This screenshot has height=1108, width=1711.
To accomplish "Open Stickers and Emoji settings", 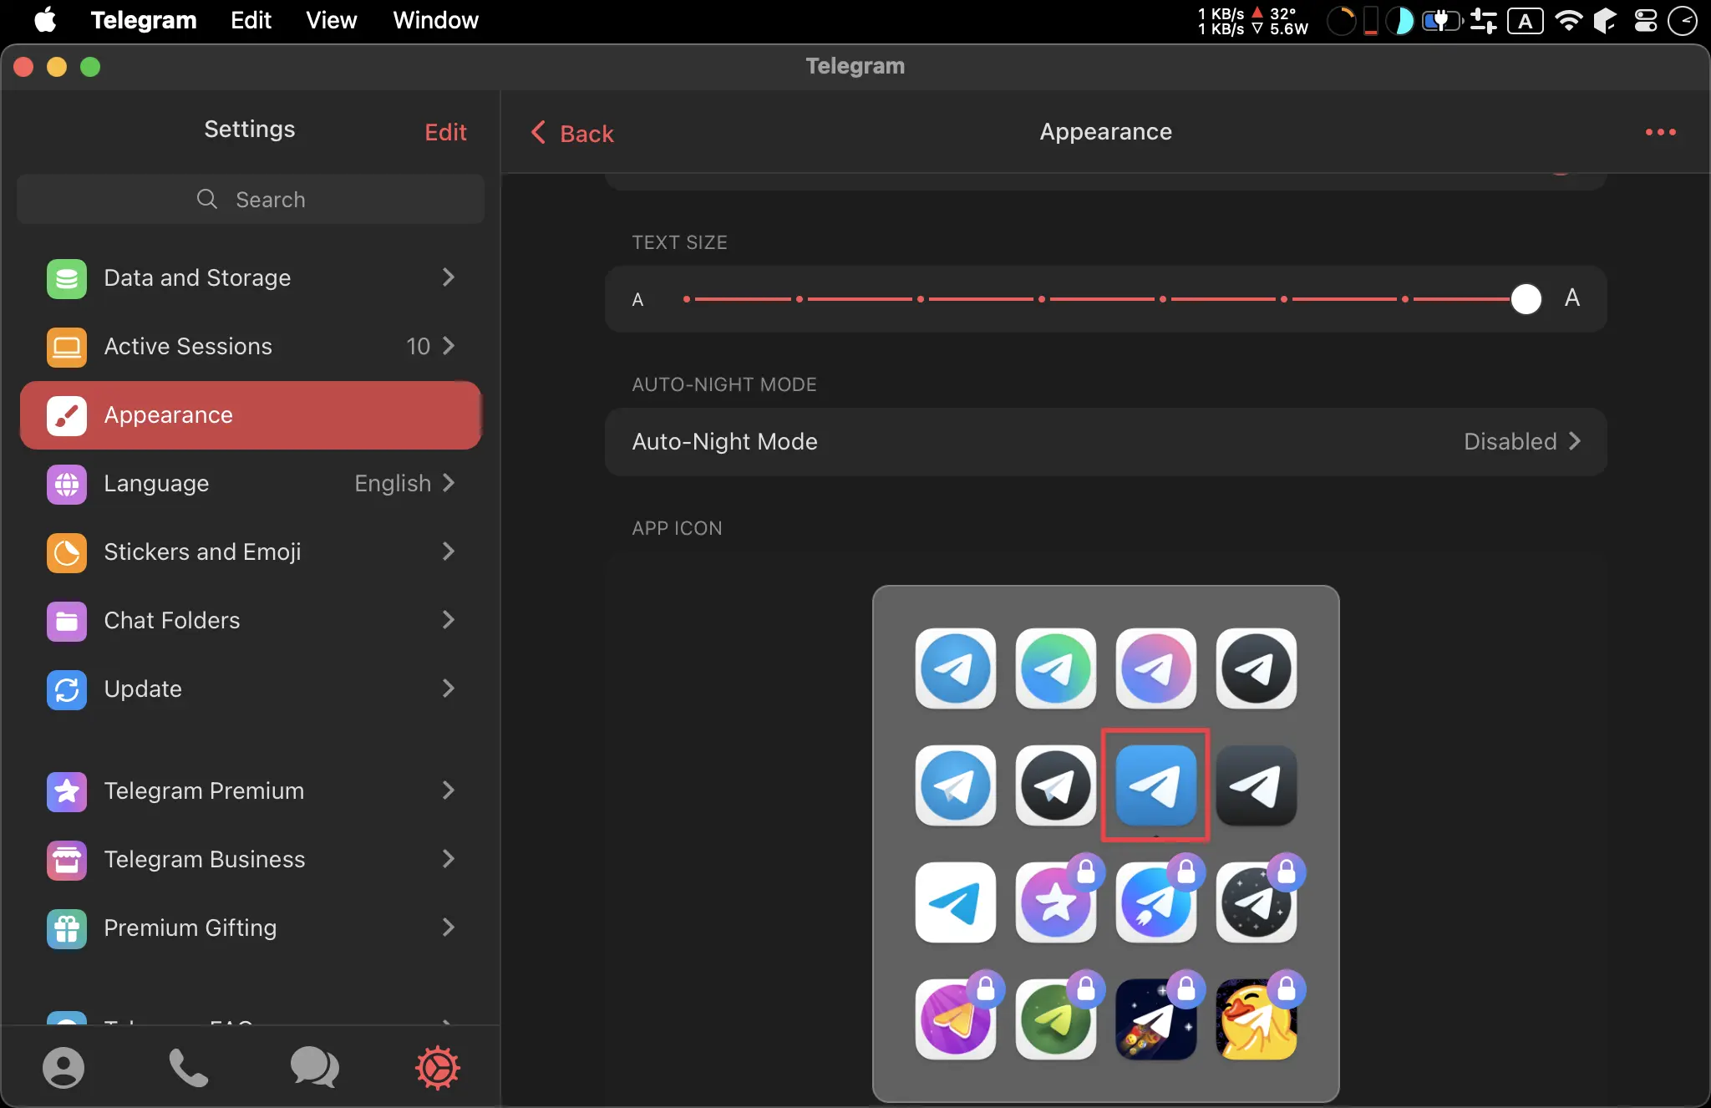I will [250, 551].
